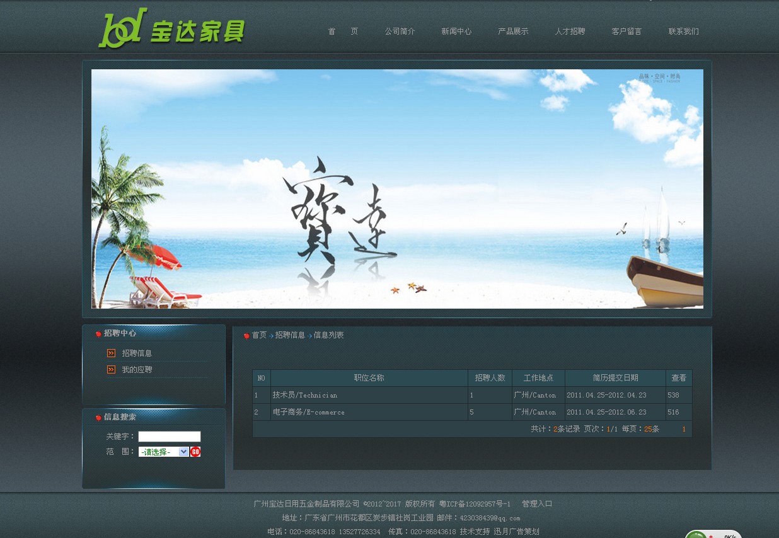Click the red breadcrumb icon before 首页
Viewport: 779px width, 538px height.
click(246, 336)
